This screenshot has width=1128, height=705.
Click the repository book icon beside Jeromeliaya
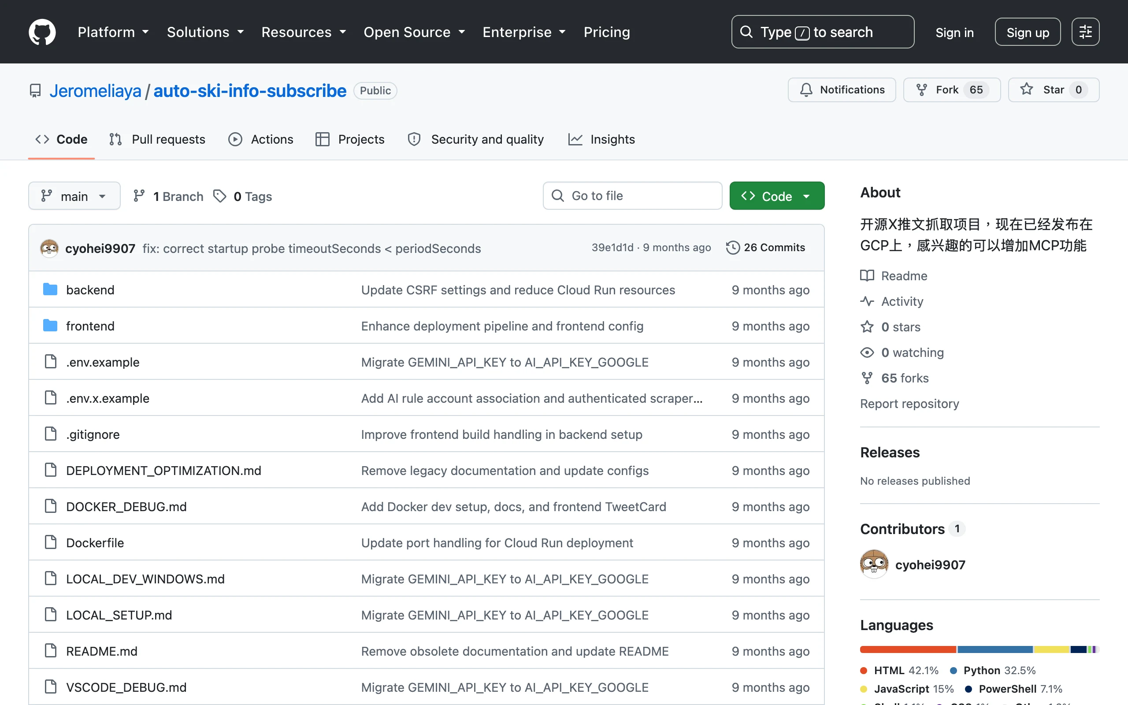click(35, 90)
